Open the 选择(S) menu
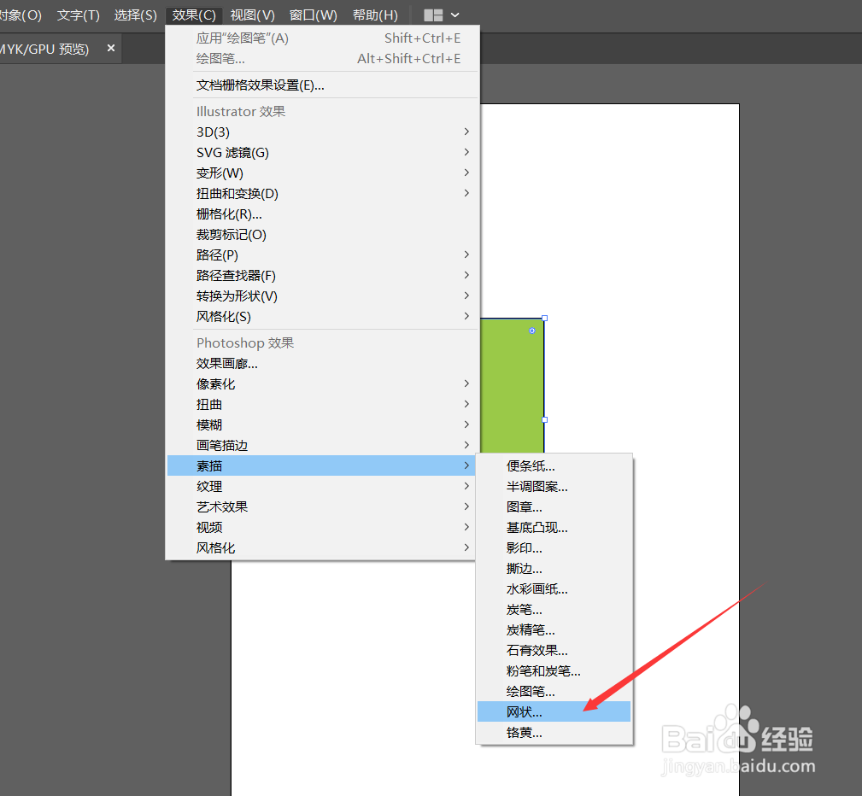This screenshot has height=796, width=862. (135, 15)
